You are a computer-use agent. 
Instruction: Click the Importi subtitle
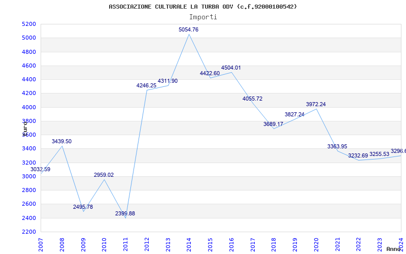203,17
